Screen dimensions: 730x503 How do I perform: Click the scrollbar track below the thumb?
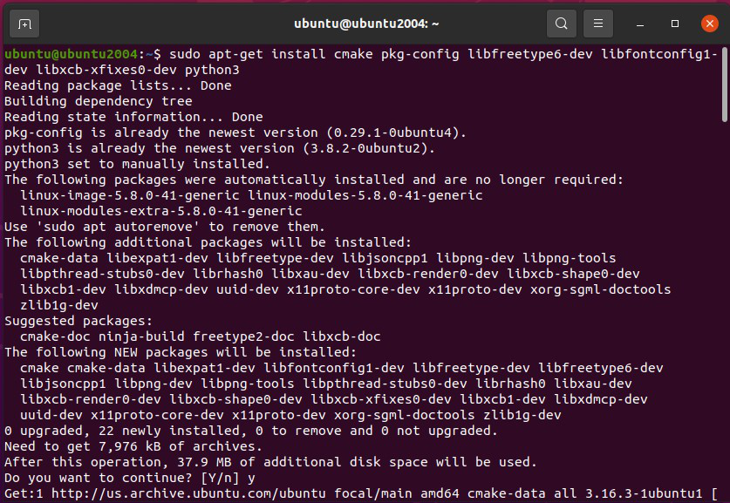pos(726,305)
